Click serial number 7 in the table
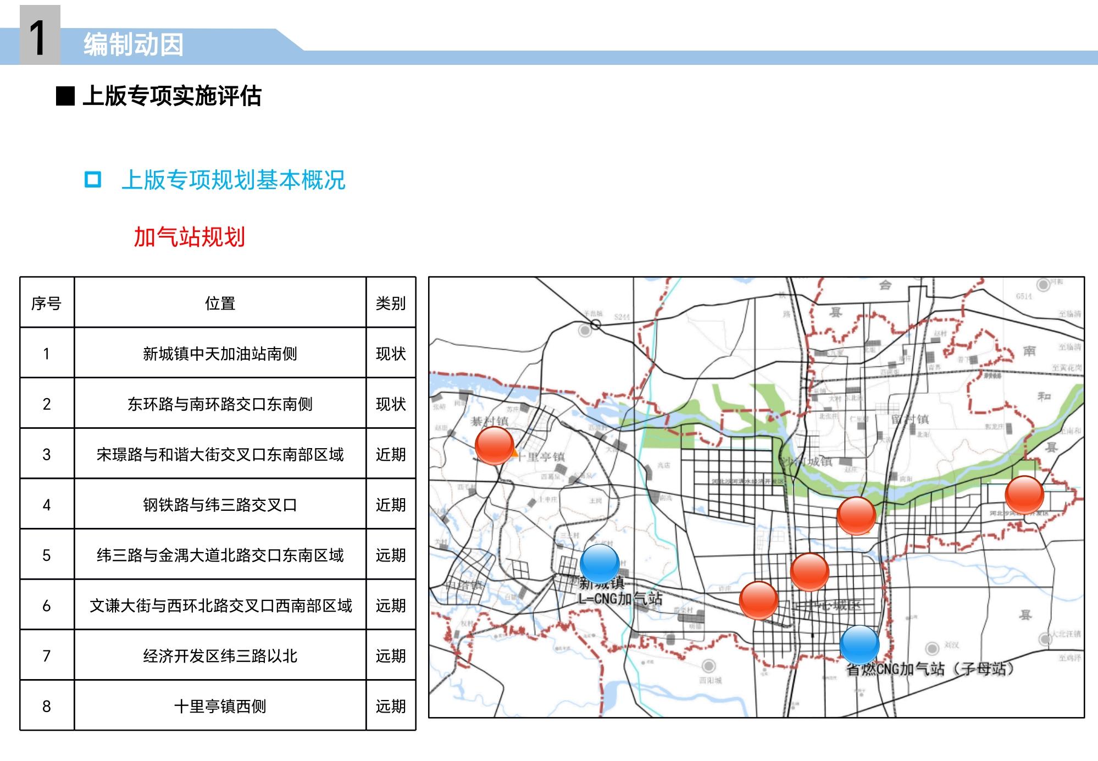Screen dimensions: 1098x761 47,656
